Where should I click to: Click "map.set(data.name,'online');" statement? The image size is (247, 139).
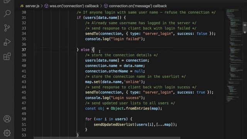115,82
